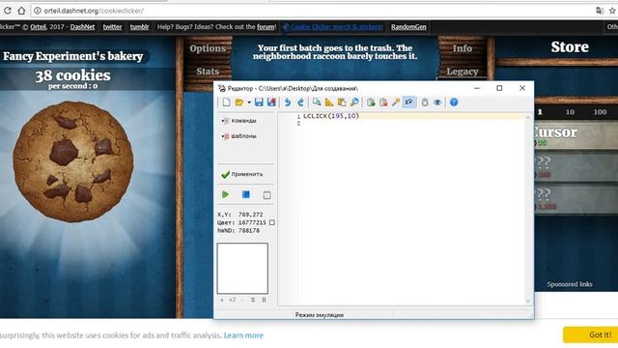
Task: Click the editor's vertical scrollbar up arrow
Action: [x=528, y=117]
